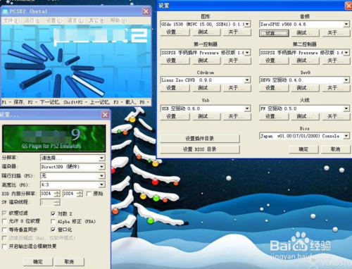This screenshot has height=269, width=352.
Task: Open the 运行 menu in PCSX2
Action: [32, 20]
